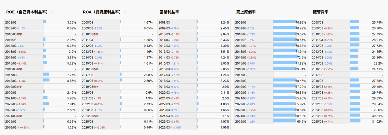388x135 pixels.
Task: Click the info icon beside the ROE title
Action: tap(52, 13)
